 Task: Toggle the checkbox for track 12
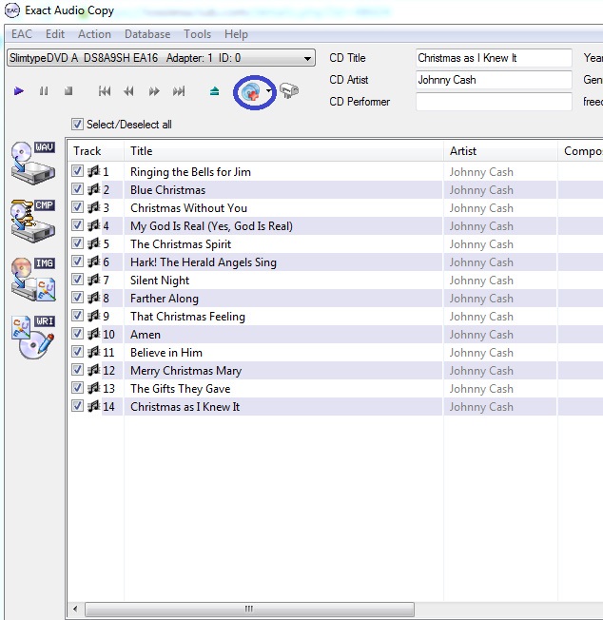click(77, 370)
